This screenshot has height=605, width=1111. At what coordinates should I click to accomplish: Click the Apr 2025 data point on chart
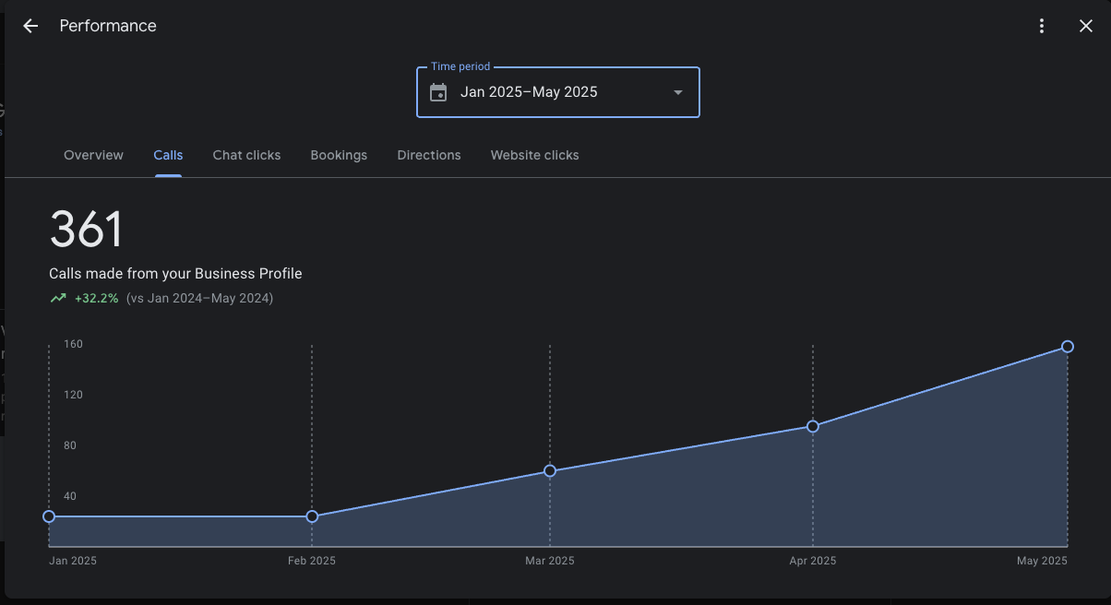pyautogui.click(x=813, y=426)
